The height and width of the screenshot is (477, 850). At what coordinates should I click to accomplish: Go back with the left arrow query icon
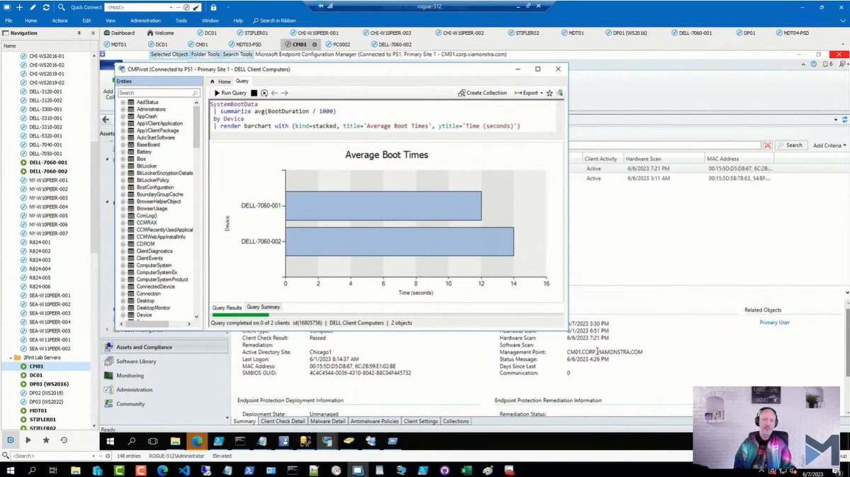[274, 93]
